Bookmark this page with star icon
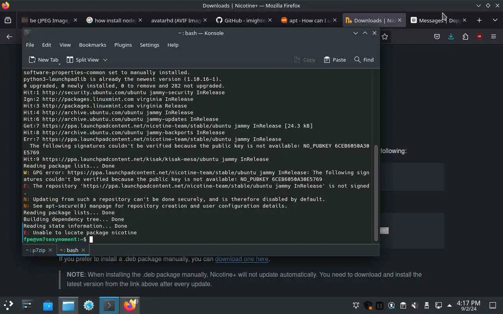This screenshot has width=503, height=314. pos(385,37)
